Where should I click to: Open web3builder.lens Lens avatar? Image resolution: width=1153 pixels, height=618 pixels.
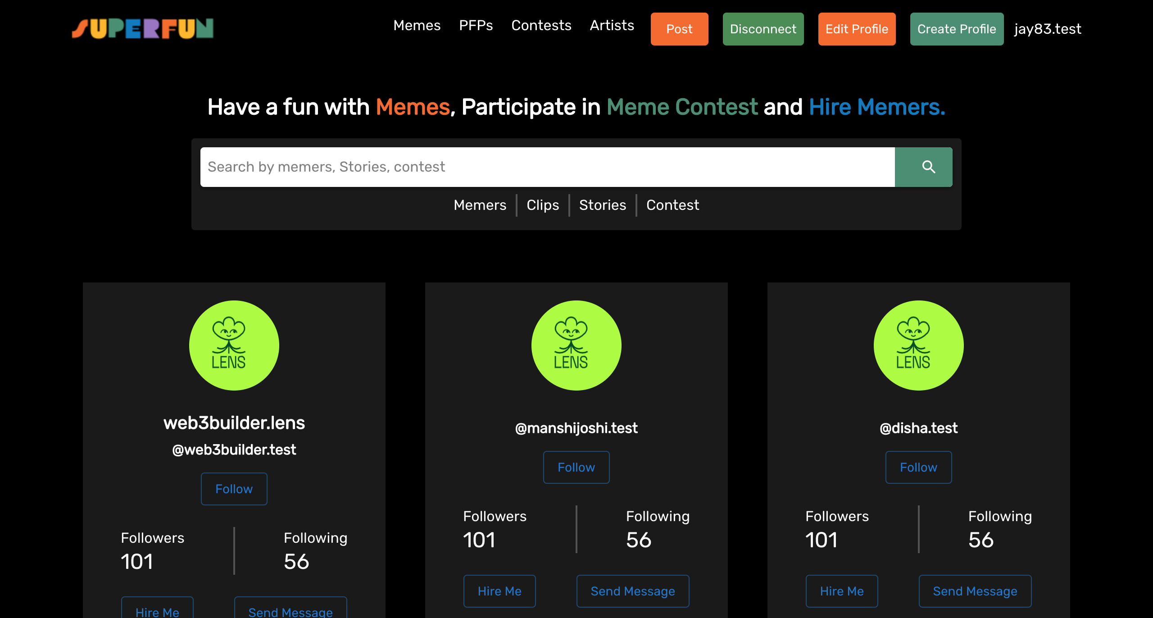234,345
